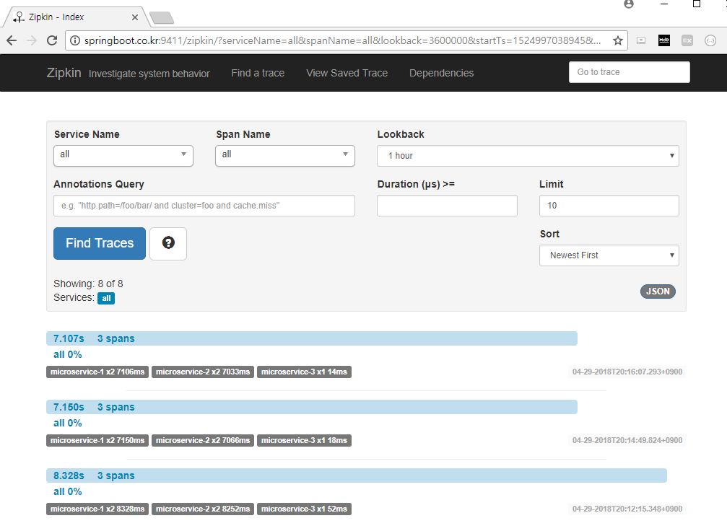Click the microservice-2 x2 8252ms tag
The image size is (727, 526).
pos(203,509)
